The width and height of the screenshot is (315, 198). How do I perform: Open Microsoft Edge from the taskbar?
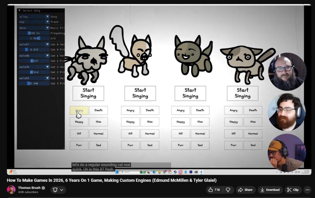click(x=154, y=172)
